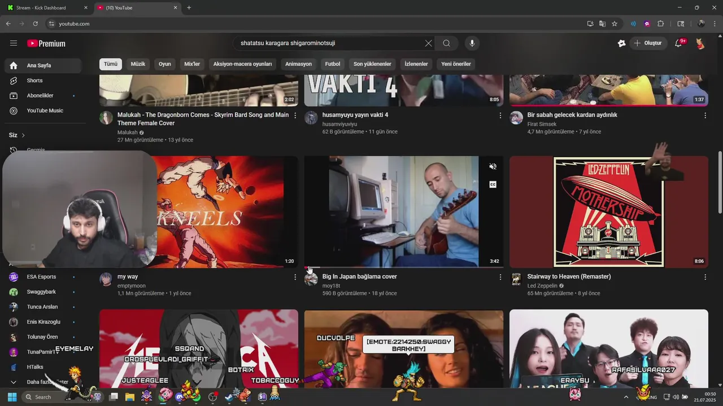Open options for Big In Japan cover
This screenshot has width=723, height=406.
[x=500, y=277]
